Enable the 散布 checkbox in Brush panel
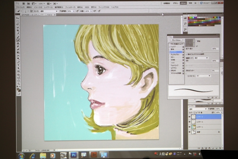238x159 pixels. 170,50
